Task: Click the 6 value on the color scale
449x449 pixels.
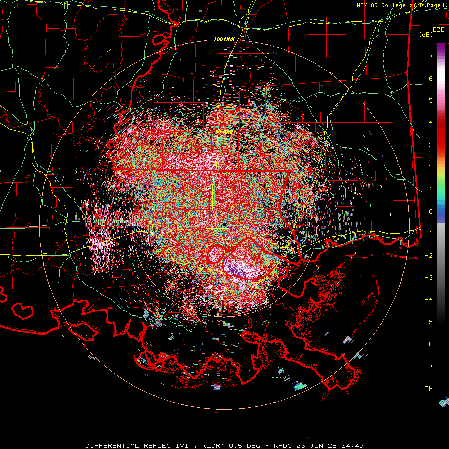Action: click(431, 78)
